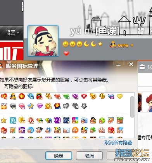Open the 设置 dropdown menu
This screenshot has width=152, height=163.
pyautogui.click(x=12, y=33)
